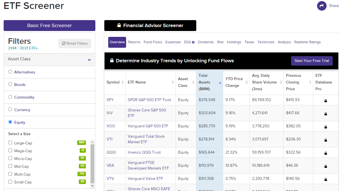340x191 pixels.
Task: Click the lock icon in the VOO row
Action: click(x=326, y=127)
